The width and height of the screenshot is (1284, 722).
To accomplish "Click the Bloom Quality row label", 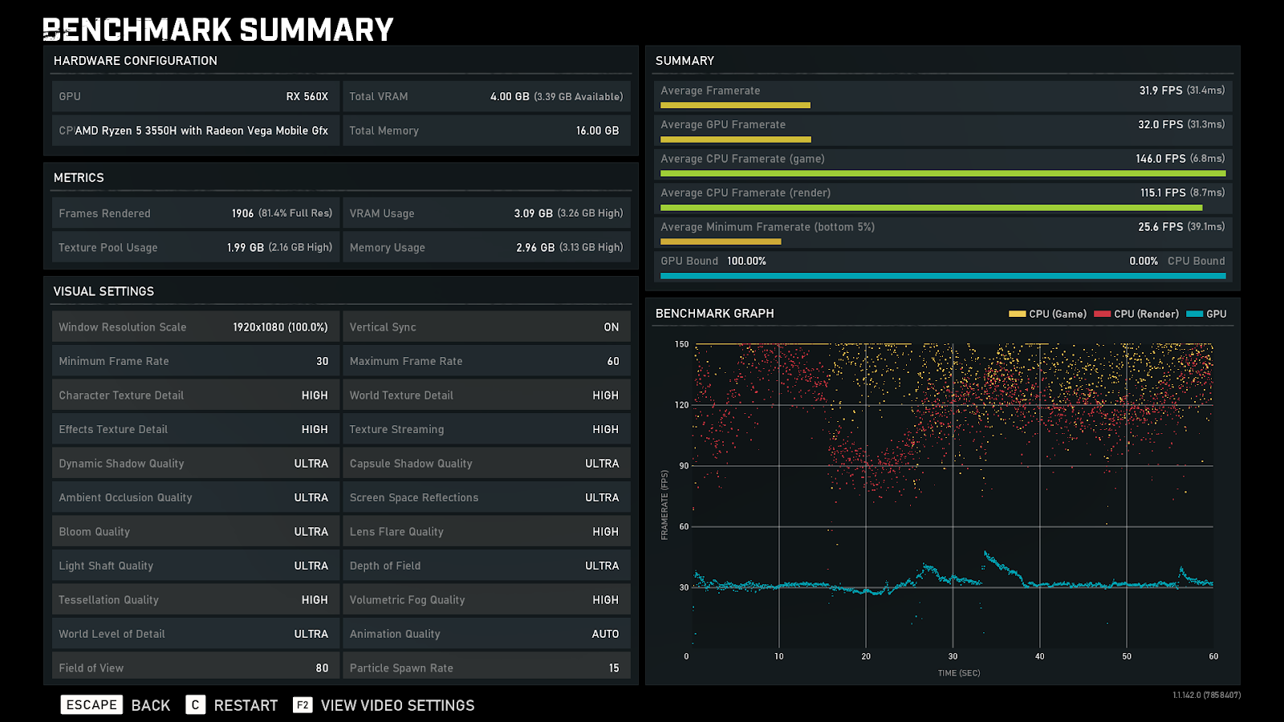I will tap(94, 532).
